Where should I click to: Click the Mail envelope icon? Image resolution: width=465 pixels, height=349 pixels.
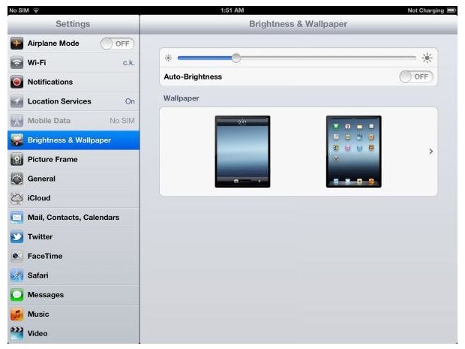[x=17, y=218]
